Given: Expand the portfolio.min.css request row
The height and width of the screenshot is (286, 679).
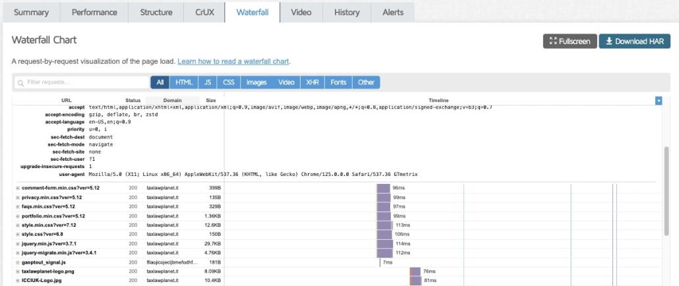Looking at the screenshot, I should [x=18, y=216].
